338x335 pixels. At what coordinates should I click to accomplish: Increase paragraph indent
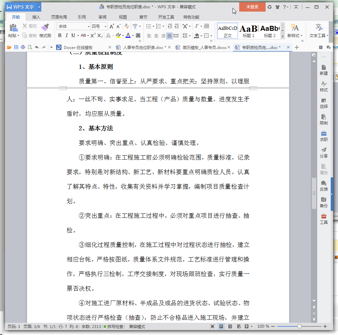[x=177, y=26]
